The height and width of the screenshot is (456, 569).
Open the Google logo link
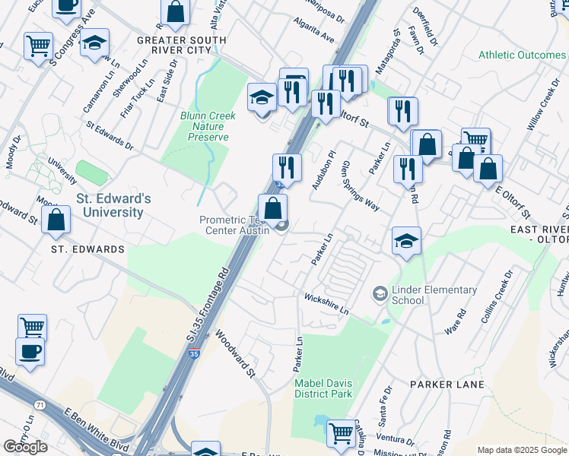pyautogui.click(x=25, y=447)
